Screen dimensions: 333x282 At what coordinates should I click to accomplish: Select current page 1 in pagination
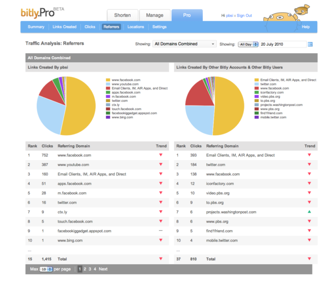pos(80,269)
